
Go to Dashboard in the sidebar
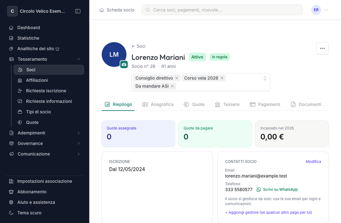[x=45, y=28]
